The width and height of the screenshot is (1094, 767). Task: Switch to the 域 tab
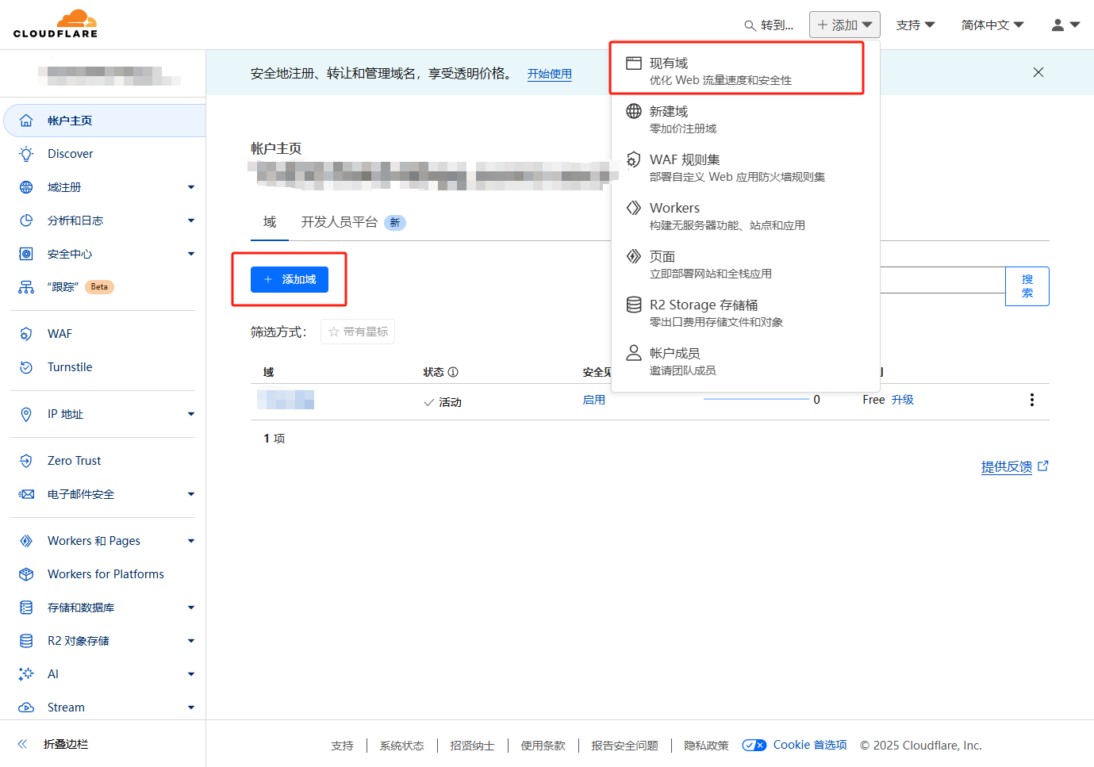(x=270, y=222)
